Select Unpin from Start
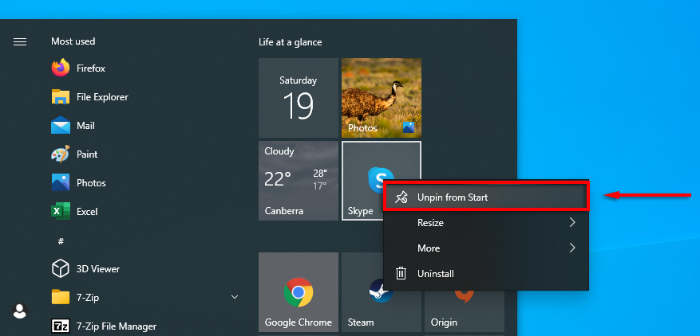The height and width of the screenshot is (336, 700). [486, 197]
